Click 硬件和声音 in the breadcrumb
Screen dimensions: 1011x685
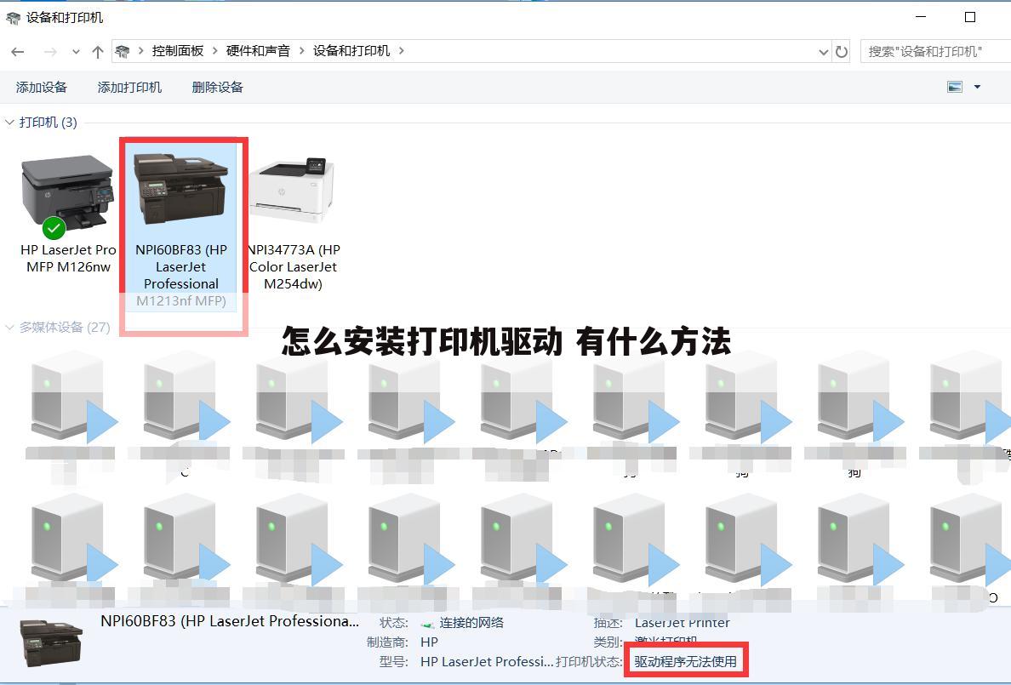pos(258,50)
